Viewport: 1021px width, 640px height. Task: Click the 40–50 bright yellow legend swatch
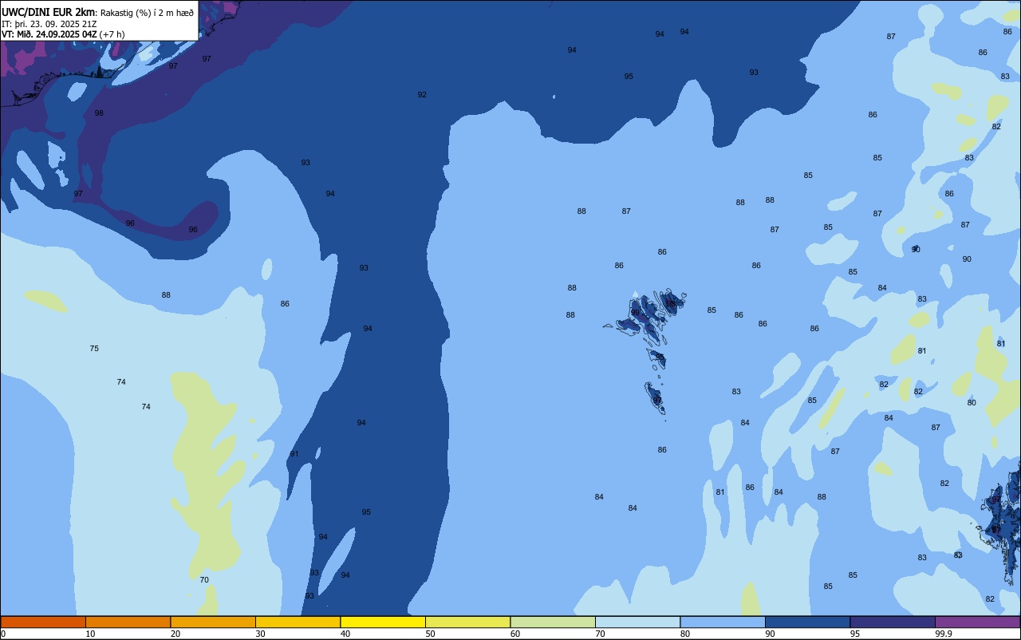click(383, 622)
